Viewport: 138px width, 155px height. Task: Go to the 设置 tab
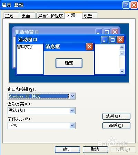click(90, 16)
